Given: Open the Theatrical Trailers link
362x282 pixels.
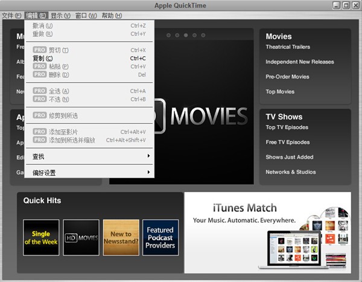Looking at the screenshot, I should [288, 47].
